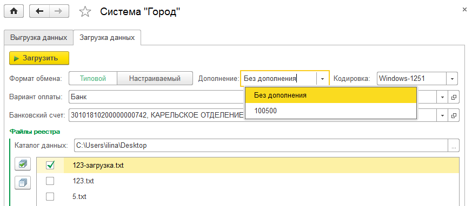The image size is (472, 206).
Task: Select the Настраиваемый exchange format
Action: click(x=155, y=79)
